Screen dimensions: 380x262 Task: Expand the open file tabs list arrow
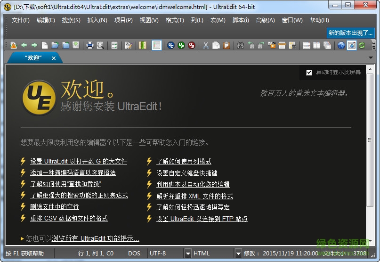point(371,58)
